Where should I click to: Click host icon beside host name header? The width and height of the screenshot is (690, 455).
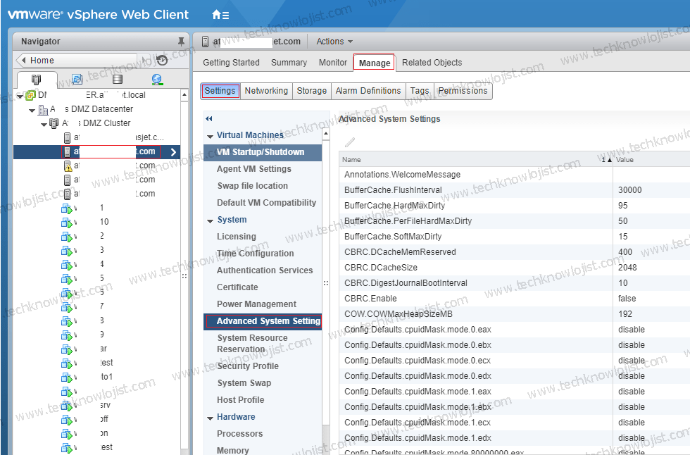(x=205, y=42)
